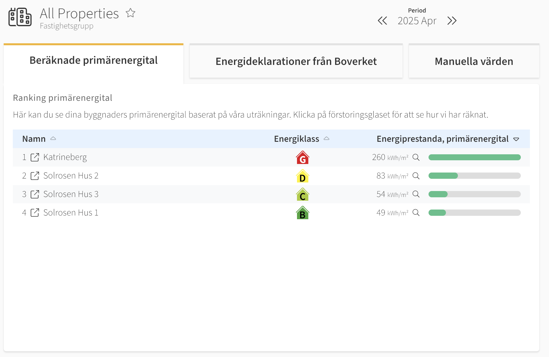
Task: Sort by Energiklass column arrow
Action: [327, 139]
